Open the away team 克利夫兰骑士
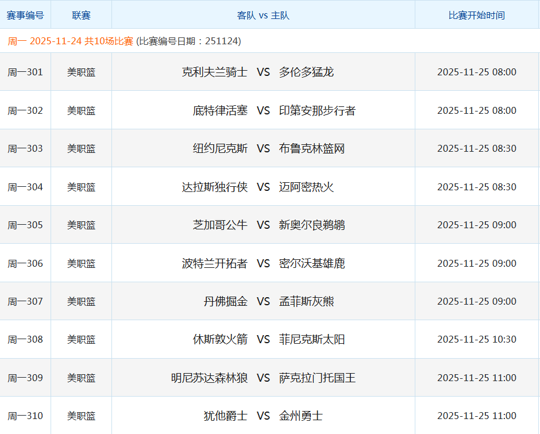The image size is (540, 434). tap(214, 72)
